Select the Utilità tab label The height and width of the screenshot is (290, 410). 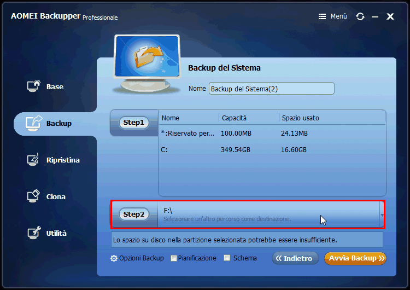coord(56,233)
